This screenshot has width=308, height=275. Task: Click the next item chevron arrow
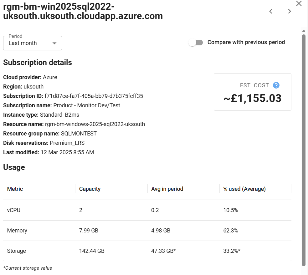tap(290, 12)
